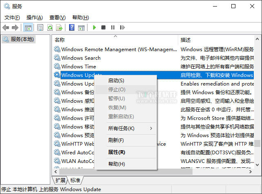Click the vertical scrollbar thumb
Image resolution: width=262 pixels, height=194 pixels.
(258, 143)
